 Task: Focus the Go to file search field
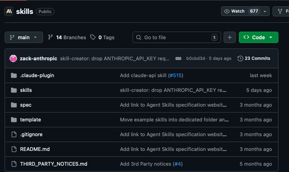point(177,38)
